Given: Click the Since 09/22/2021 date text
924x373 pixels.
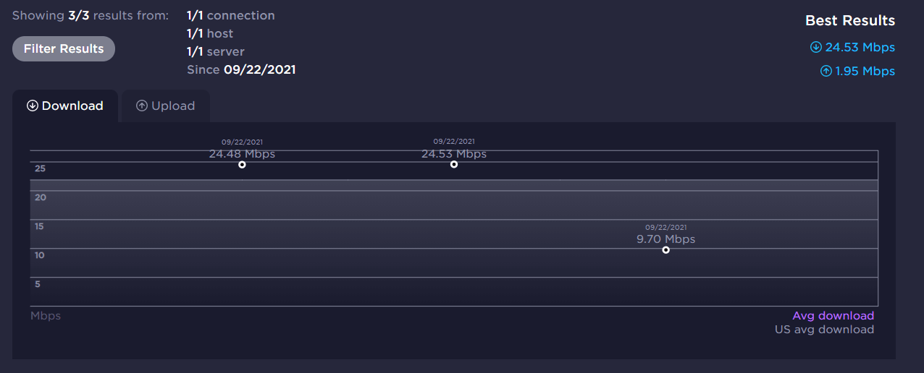Looking at the screenshot, I should [241, 69].
